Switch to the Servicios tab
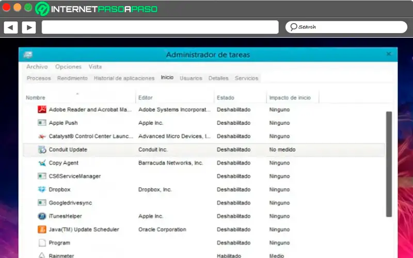 click(x=247, y=78)
